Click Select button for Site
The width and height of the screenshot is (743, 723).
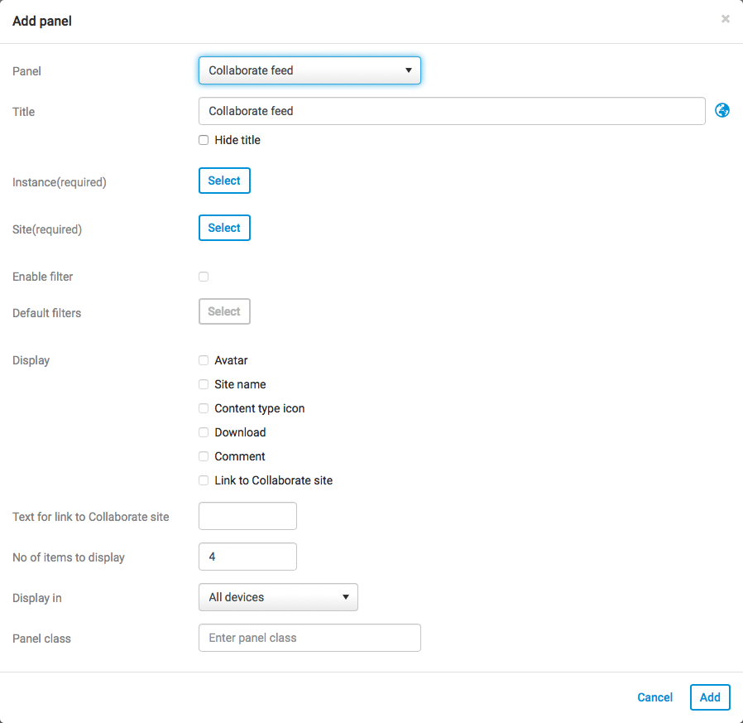click(x=224, y=228)
